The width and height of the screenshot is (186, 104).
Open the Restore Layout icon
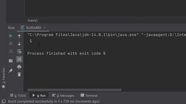11,61
